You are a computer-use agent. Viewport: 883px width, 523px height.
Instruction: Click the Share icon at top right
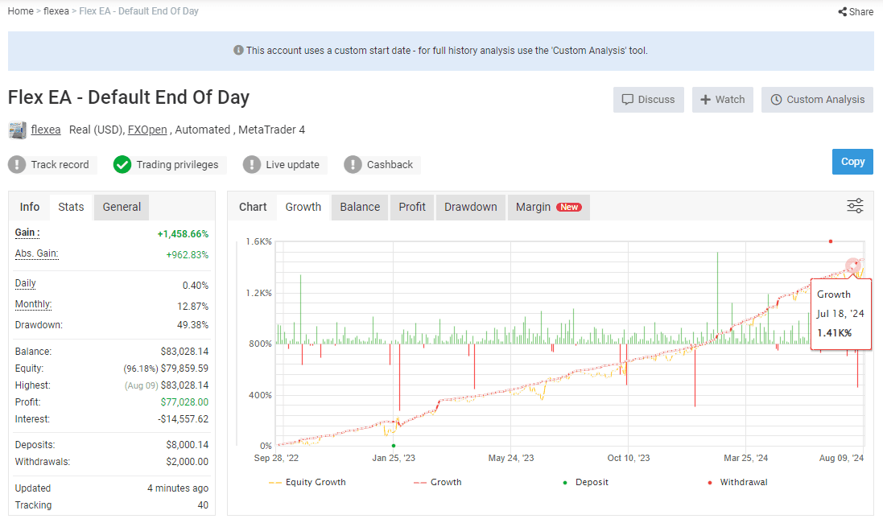click(842, 12)
